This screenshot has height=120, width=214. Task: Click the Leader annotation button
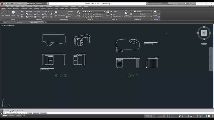click(x=69, y=14)
